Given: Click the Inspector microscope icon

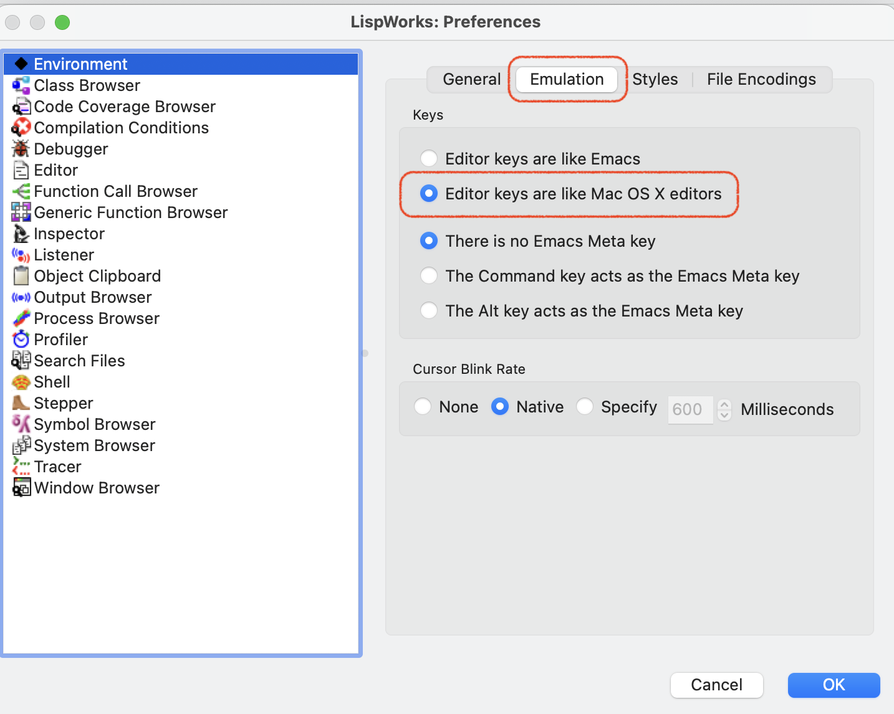Looking at the screenshot, I should 21,234.
